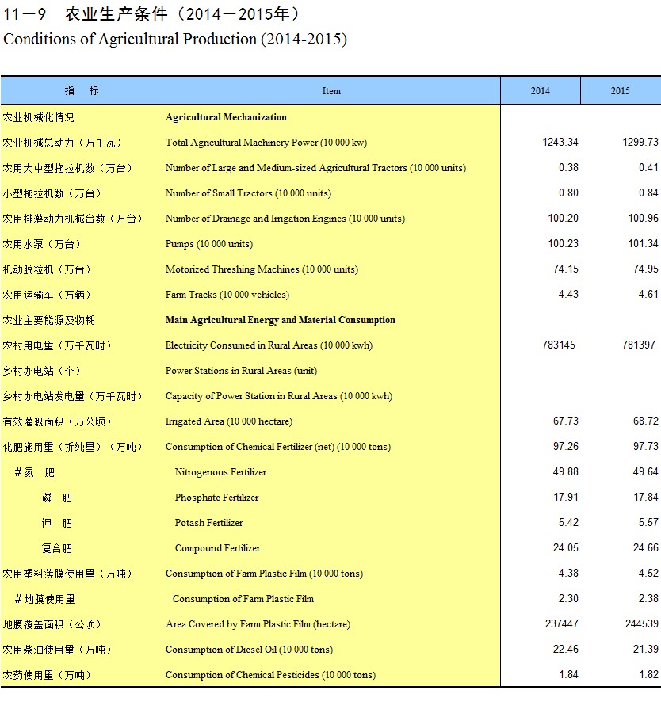661x713 pixels.
Task: Select the rural electricity value 783145
Action: 559,345
